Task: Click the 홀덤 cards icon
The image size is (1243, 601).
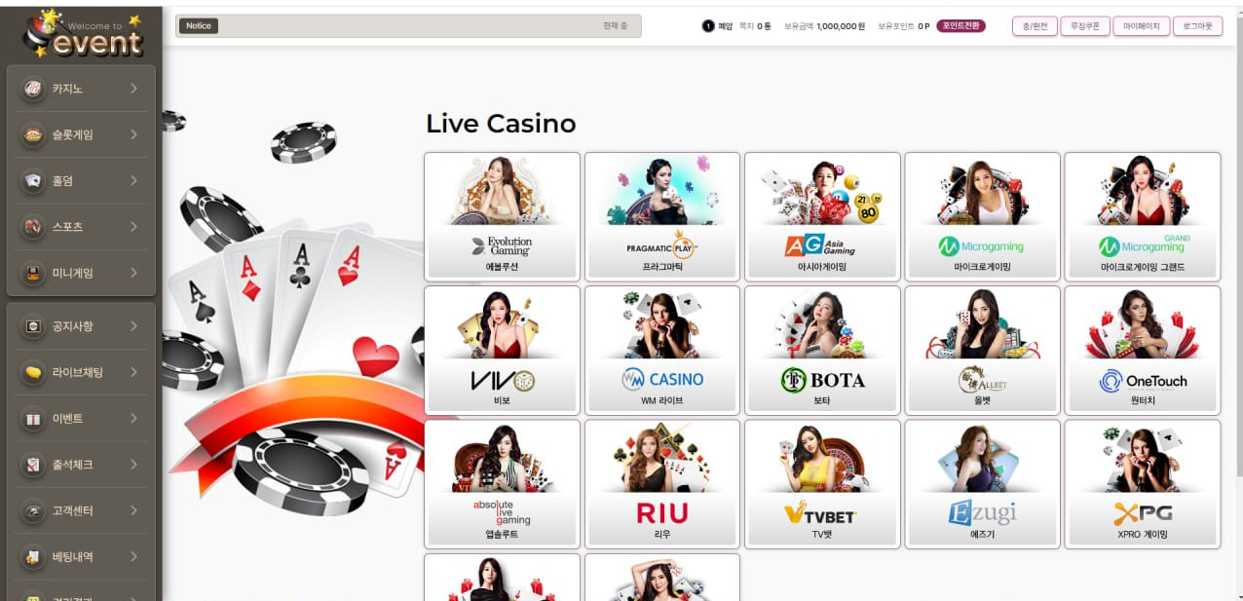Action: coord(33,180)
